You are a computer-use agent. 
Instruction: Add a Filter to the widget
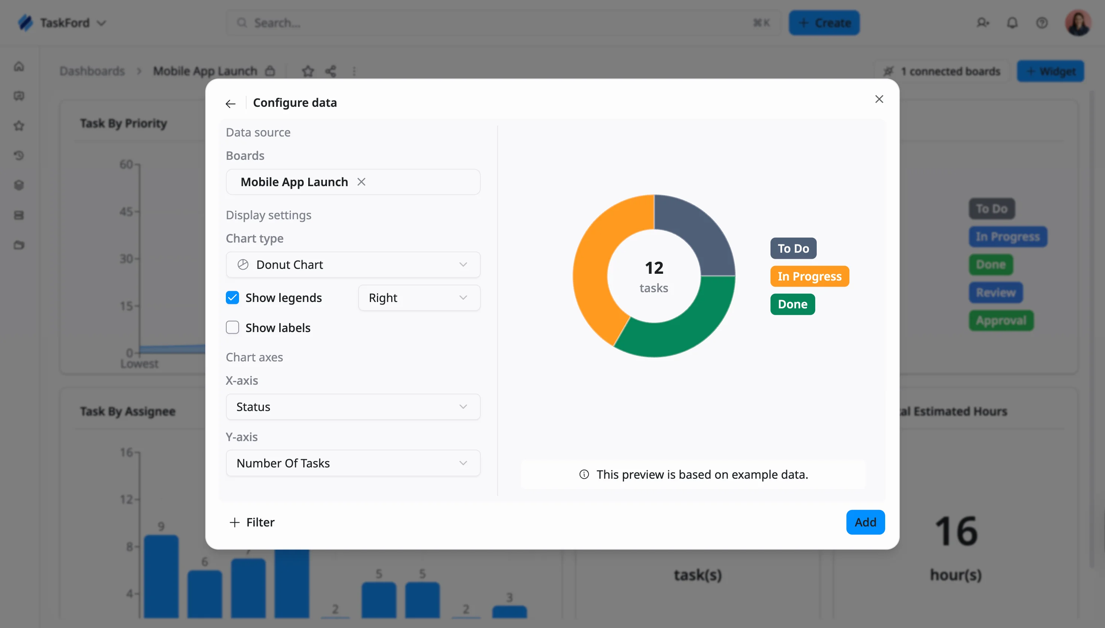coord(252,522)
